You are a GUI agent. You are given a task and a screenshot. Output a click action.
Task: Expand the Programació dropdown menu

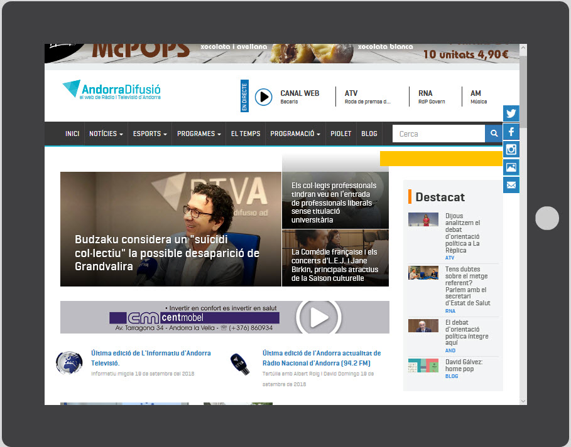(x=295, y=134)
